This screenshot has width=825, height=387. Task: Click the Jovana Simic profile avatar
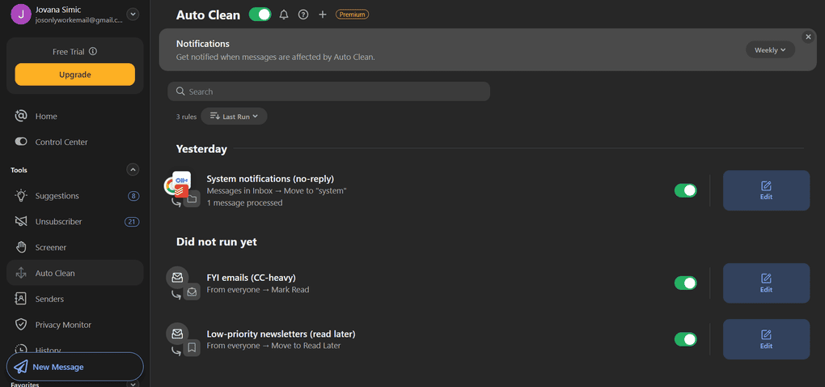[x=21, y=15]
